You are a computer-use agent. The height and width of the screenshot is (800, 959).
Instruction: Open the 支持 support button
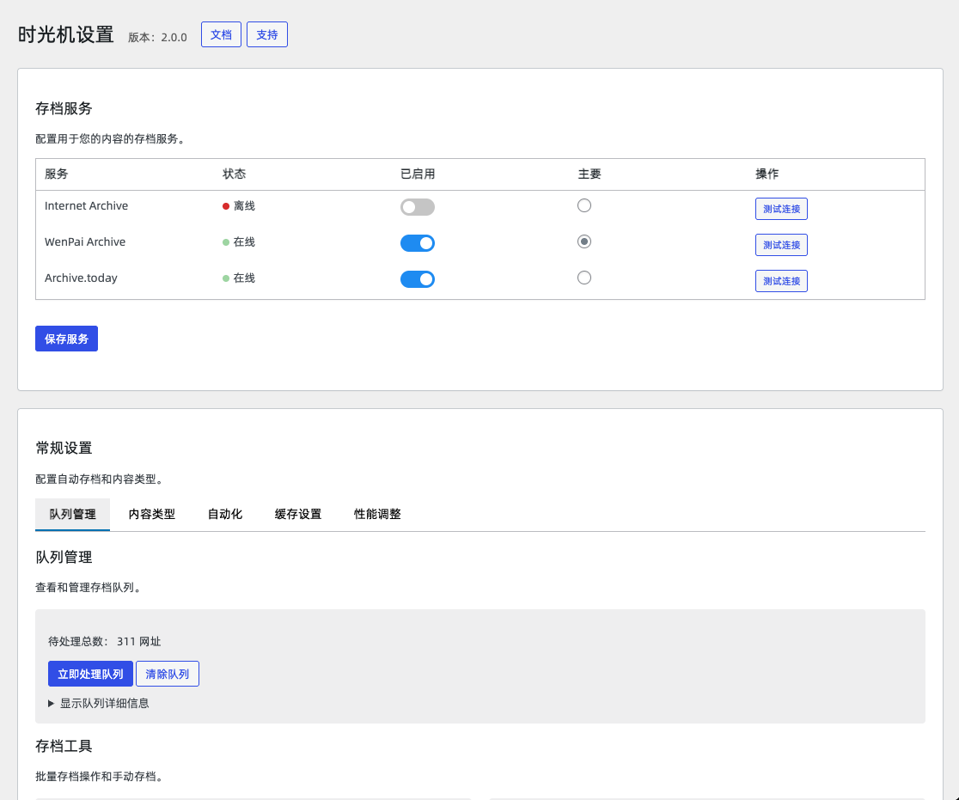point(266,34)
